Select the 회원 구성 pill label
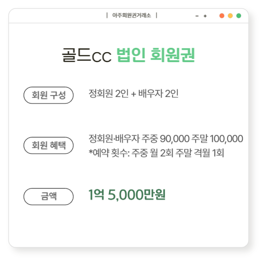This screenshot has width=263, height=263. tap(48, 95)
